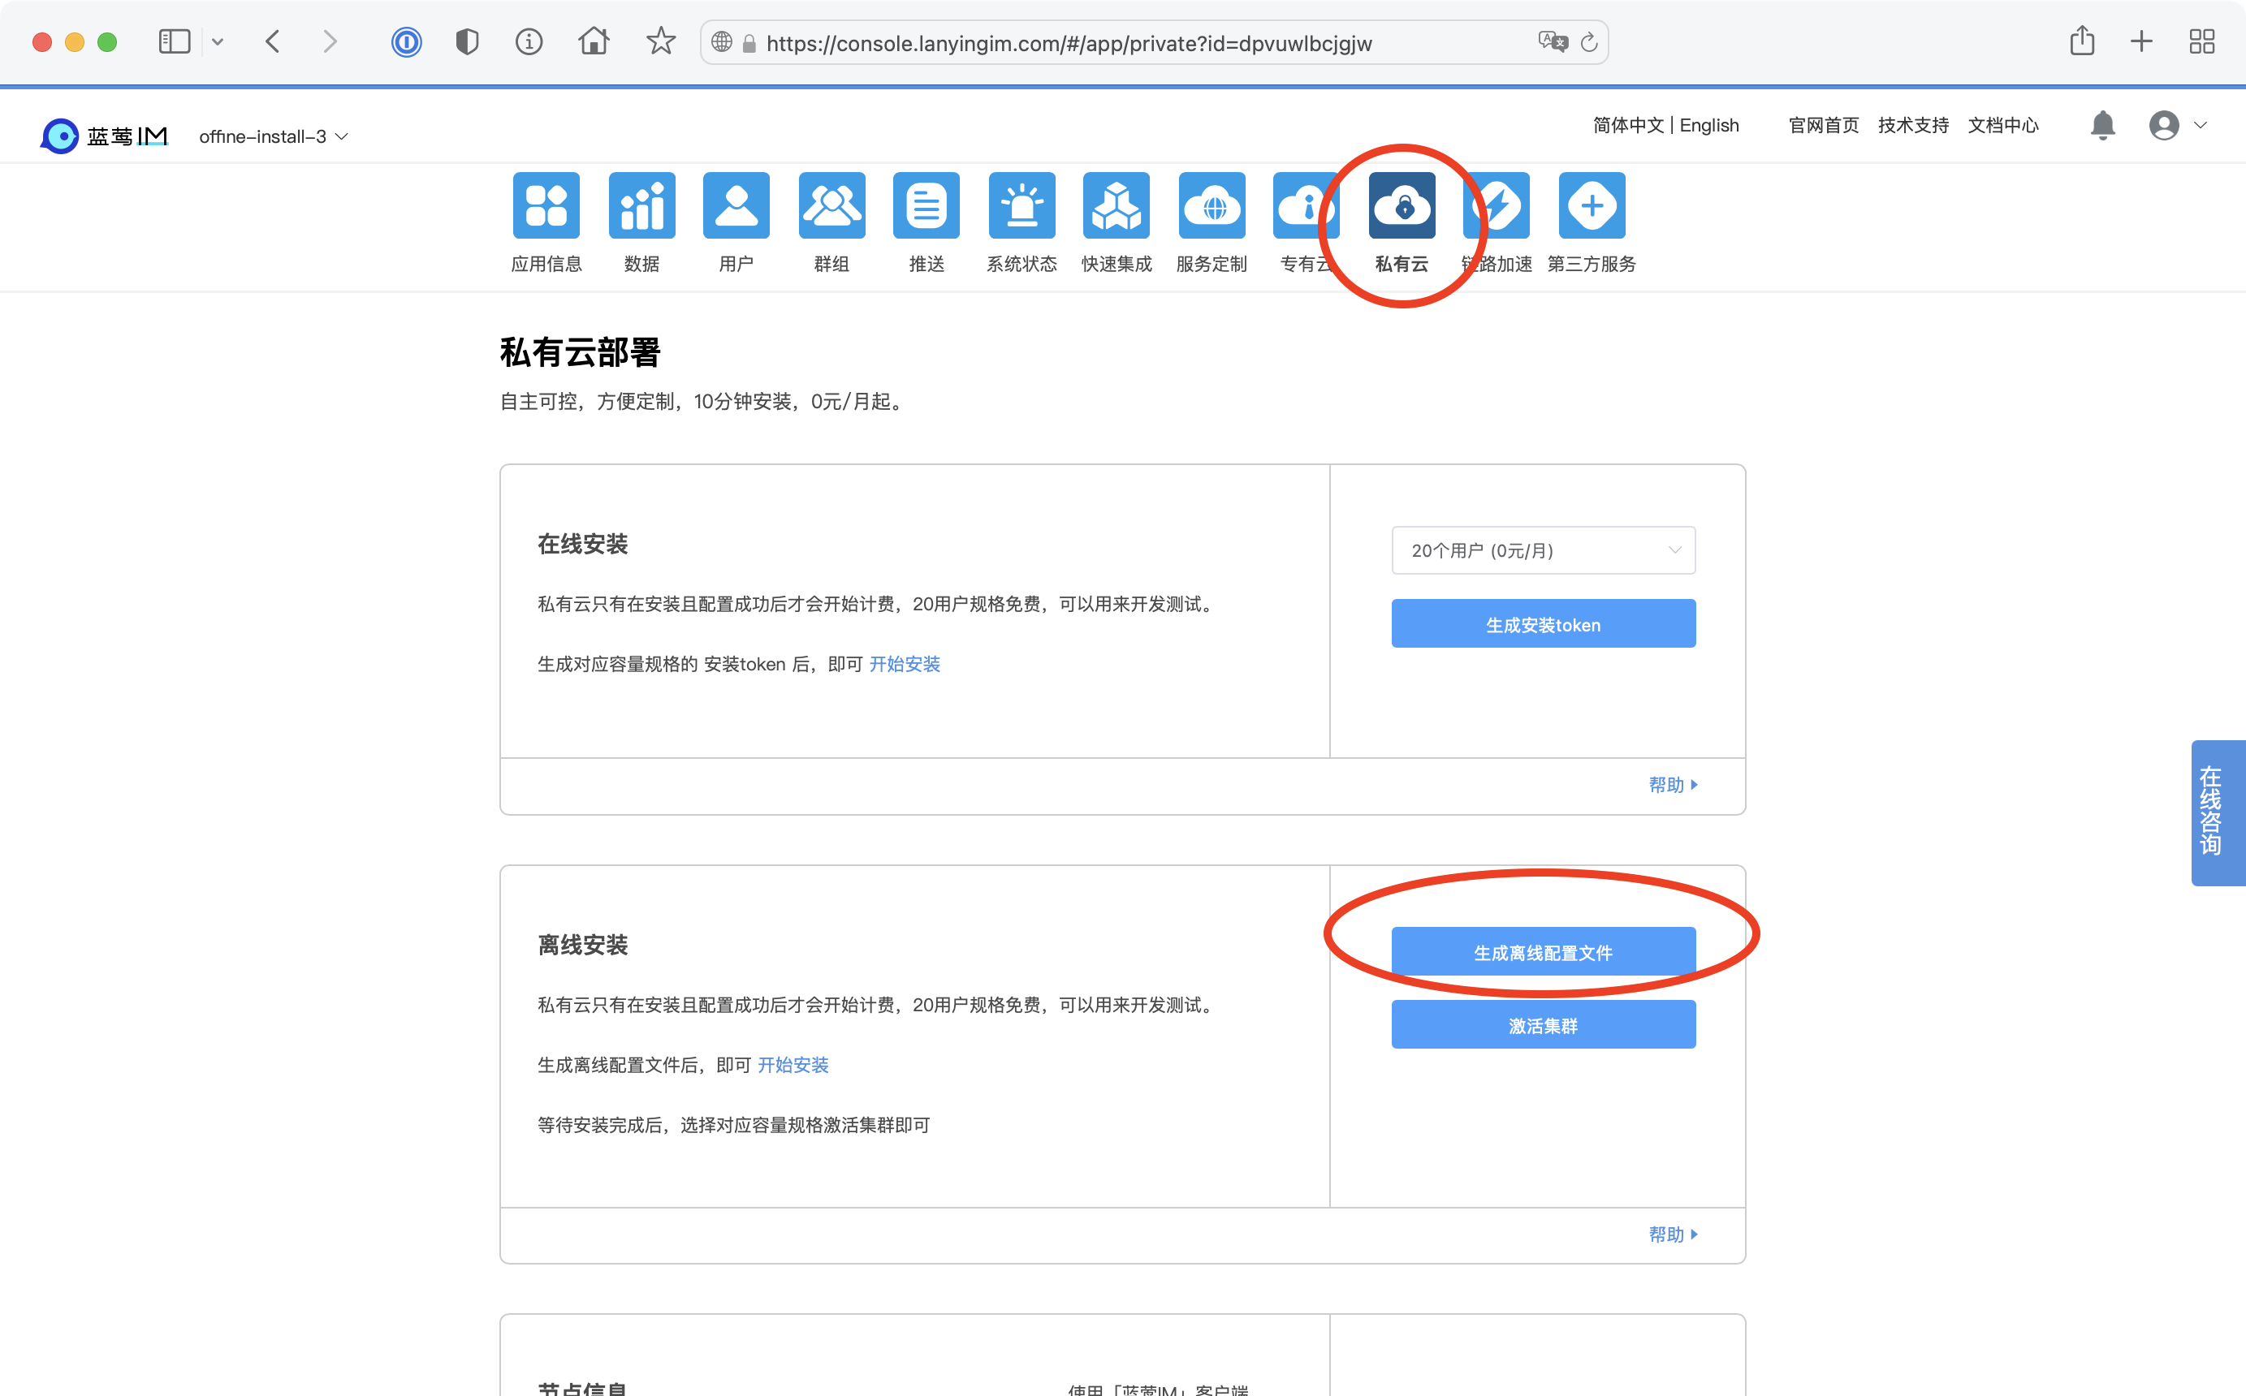
Task: Click the 在线安装 section title
Action: [x=583, y=544]
